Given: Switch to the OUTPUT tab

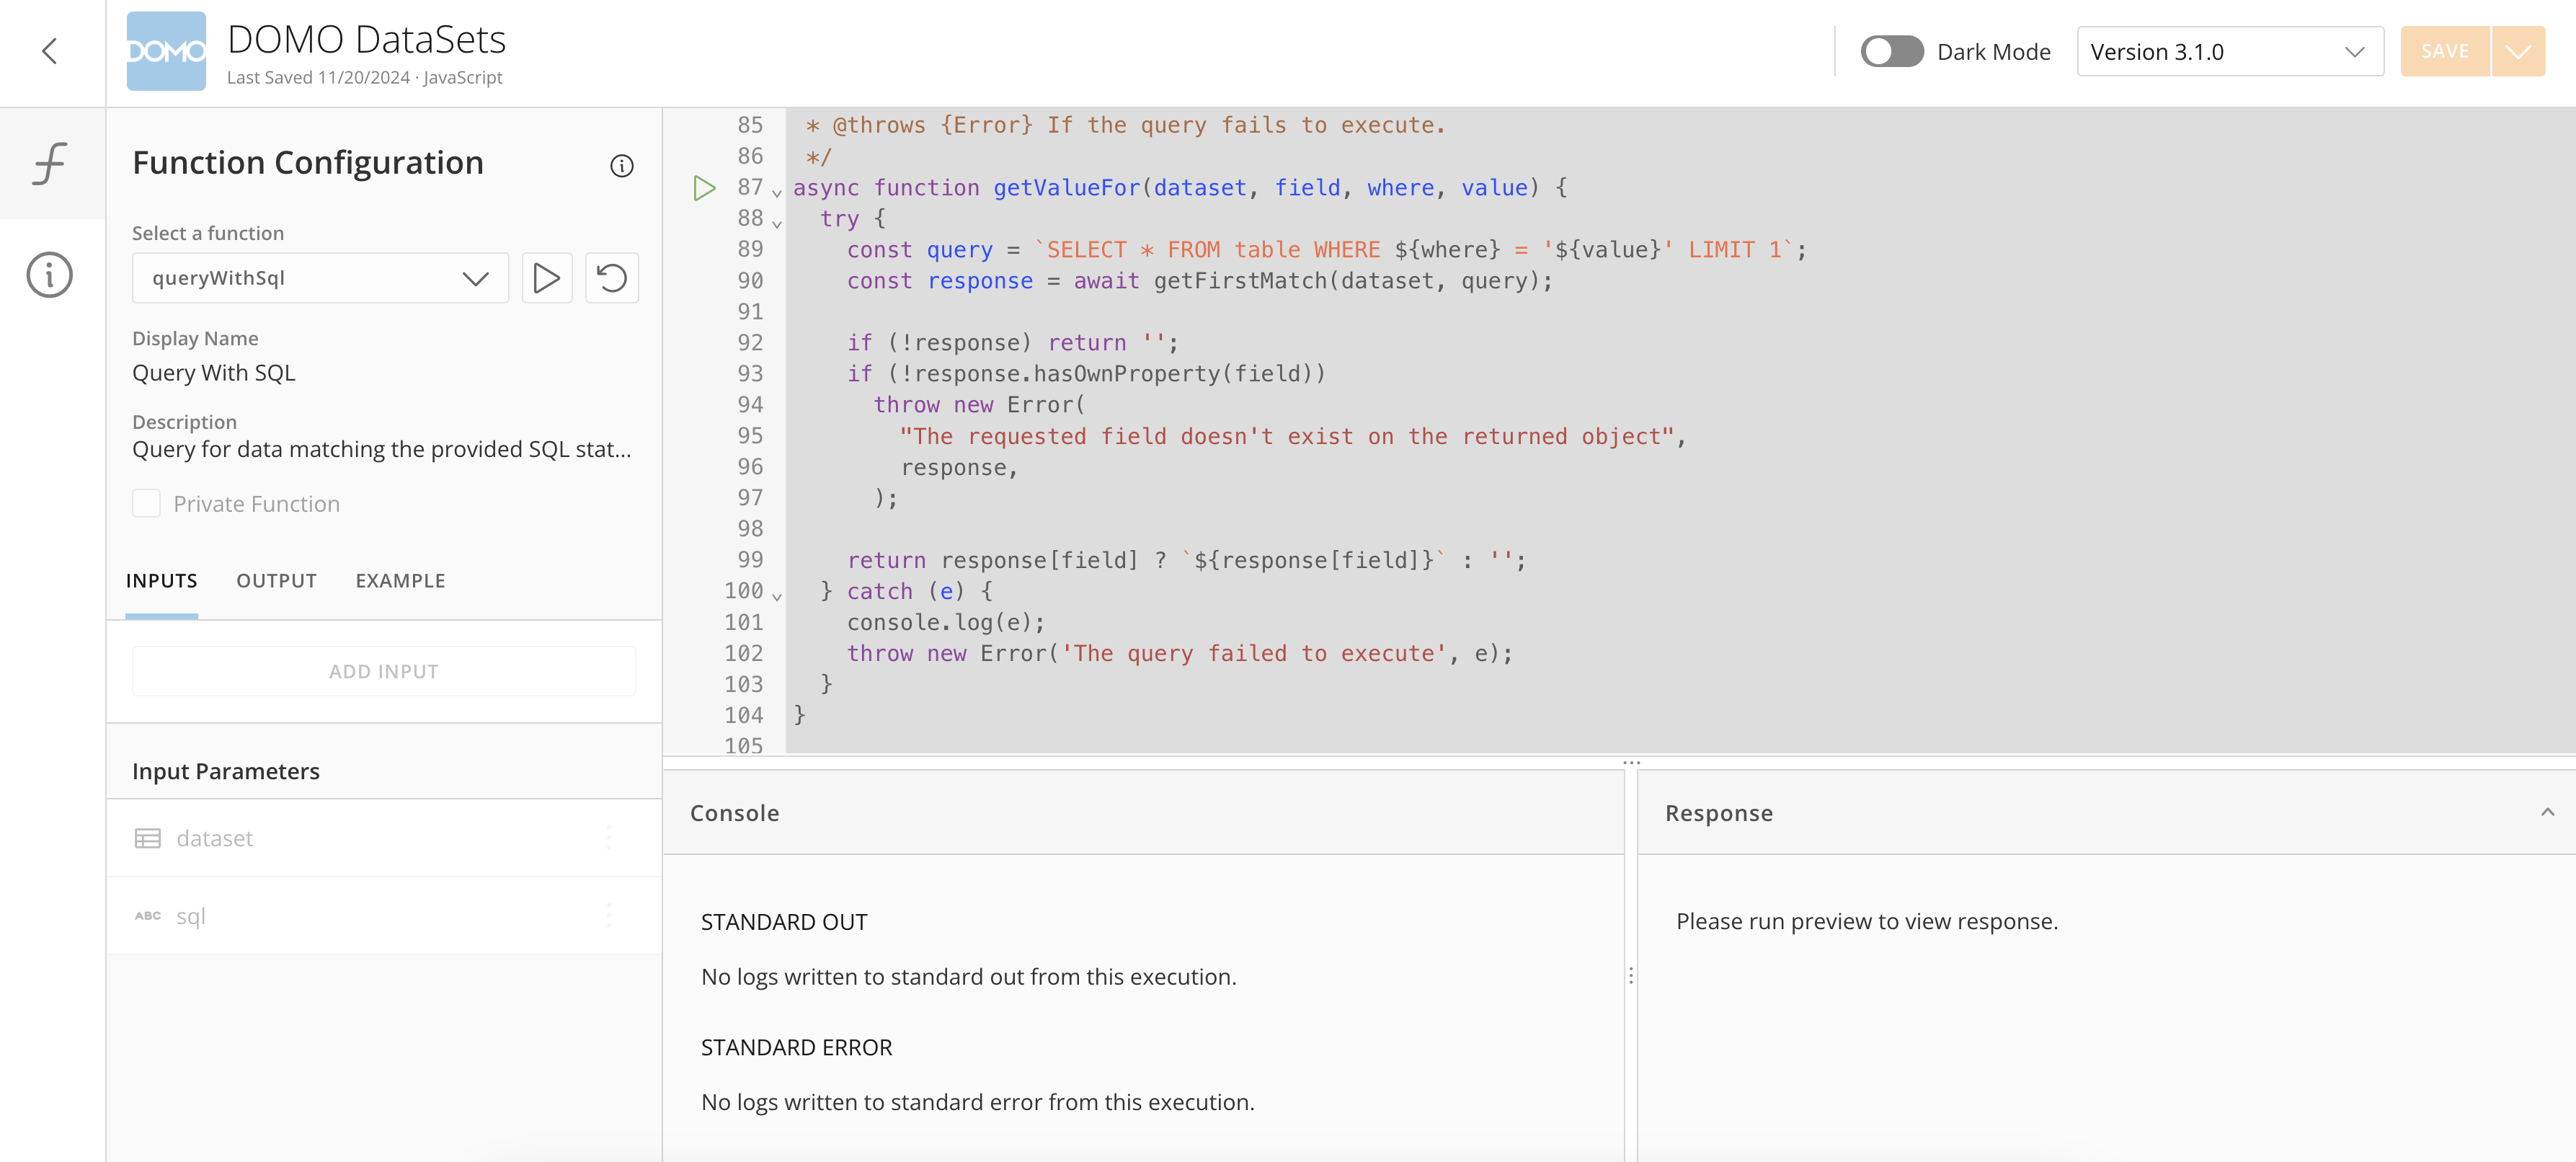Looking at the screenshot, I should click(x=276, y=580).
